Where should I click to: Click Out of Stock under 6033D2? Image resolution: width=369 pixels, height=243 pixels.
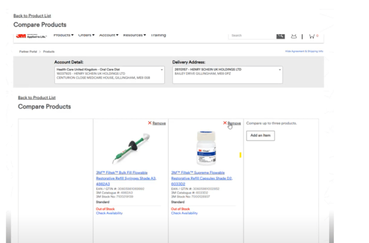point(180,209)
